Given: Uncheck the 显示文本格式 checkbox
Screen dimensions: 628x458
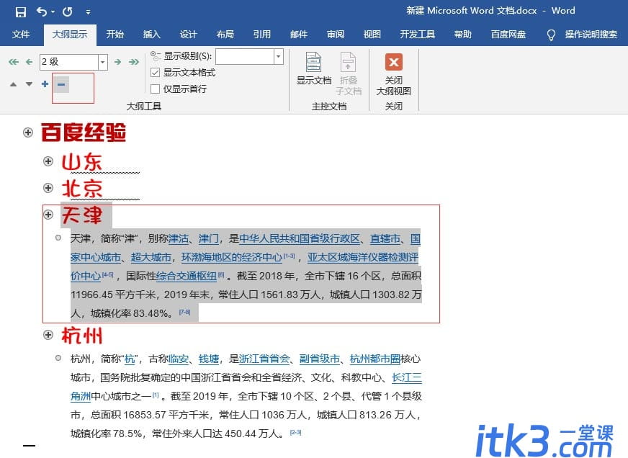Looking at the screenshot, I should (156, 73).
